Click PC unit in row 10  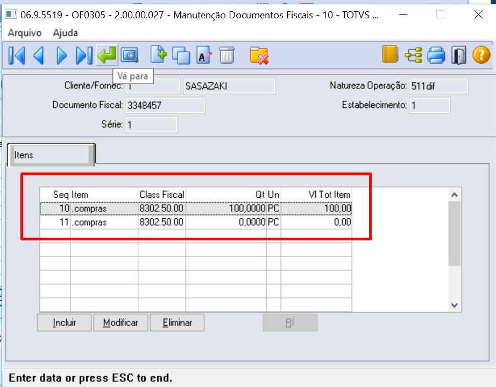[x=274, y=208]
